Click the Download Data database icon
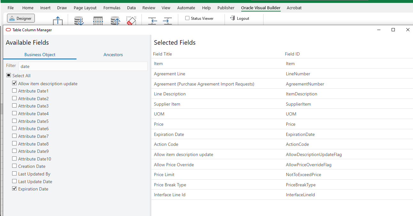 pos(79,20)
